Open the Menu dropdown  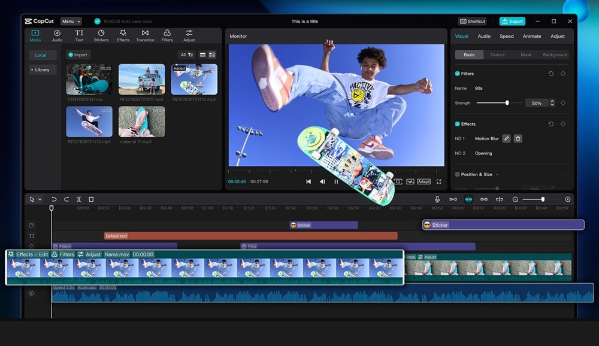[71, 22]
